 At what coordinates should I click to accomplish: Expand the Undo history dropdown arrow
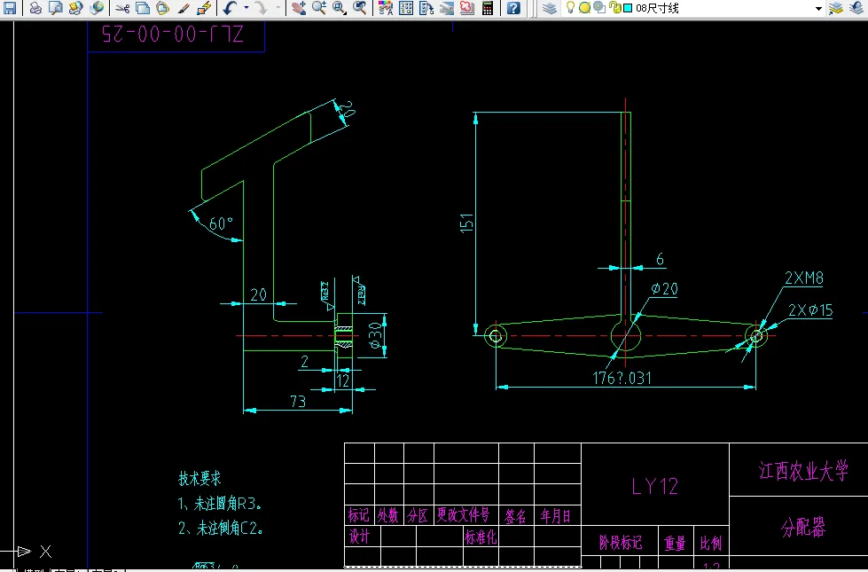coord(246,8)
